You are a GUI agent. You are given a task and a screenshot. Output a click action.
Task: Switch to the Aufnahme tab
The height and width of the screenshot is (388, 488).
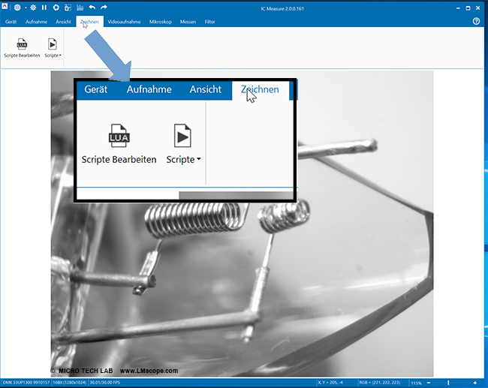pyautogui.click(x=36, y=22)
